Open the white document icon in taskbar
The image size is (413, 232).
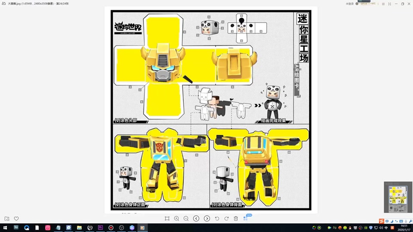(37, 228)
